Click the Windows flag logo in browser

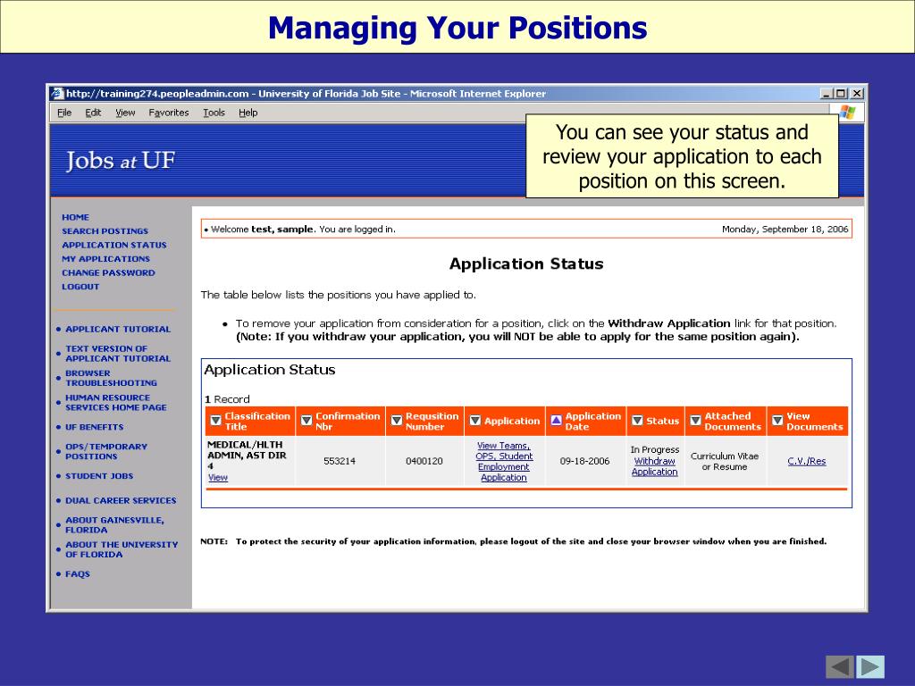pos(847,112)
